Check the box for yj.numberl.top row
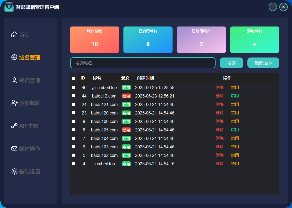 [74, 87]
